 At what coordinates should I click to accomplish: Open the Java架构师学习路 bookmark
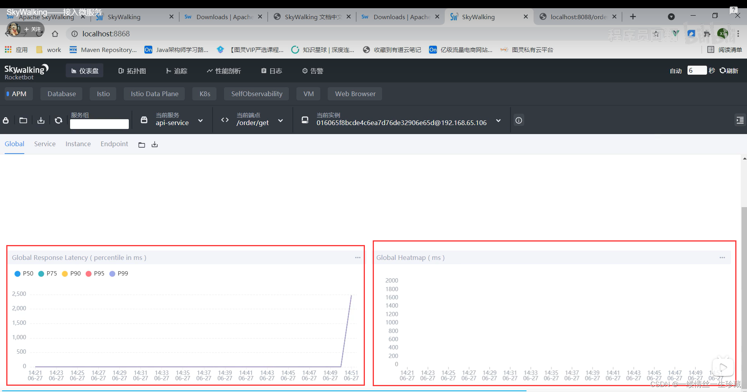pos(177,50)
